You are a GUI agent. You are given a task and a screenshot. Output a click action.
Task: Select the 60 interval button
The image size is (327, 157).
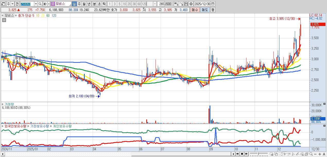click(x=139, y=4)
